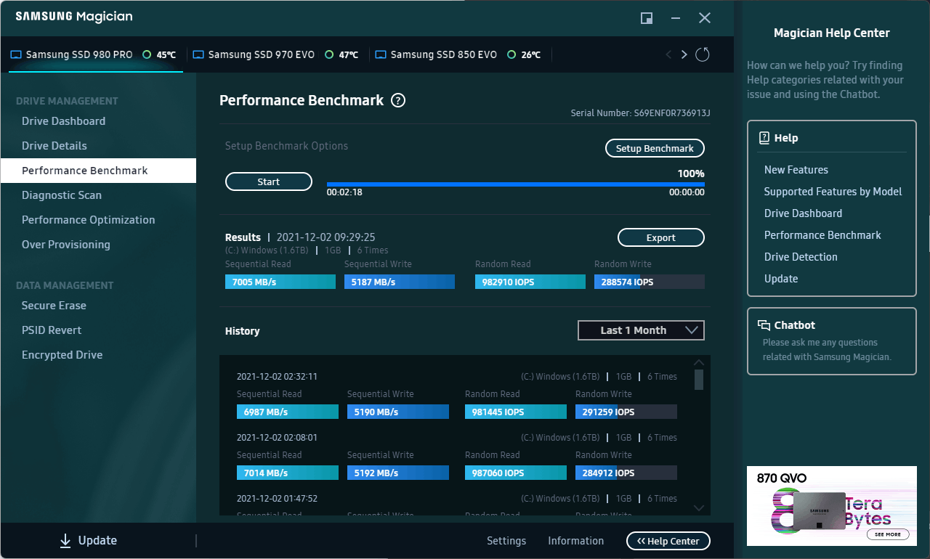
Task: Open the Update help link
Action: (x=781, y=279)
